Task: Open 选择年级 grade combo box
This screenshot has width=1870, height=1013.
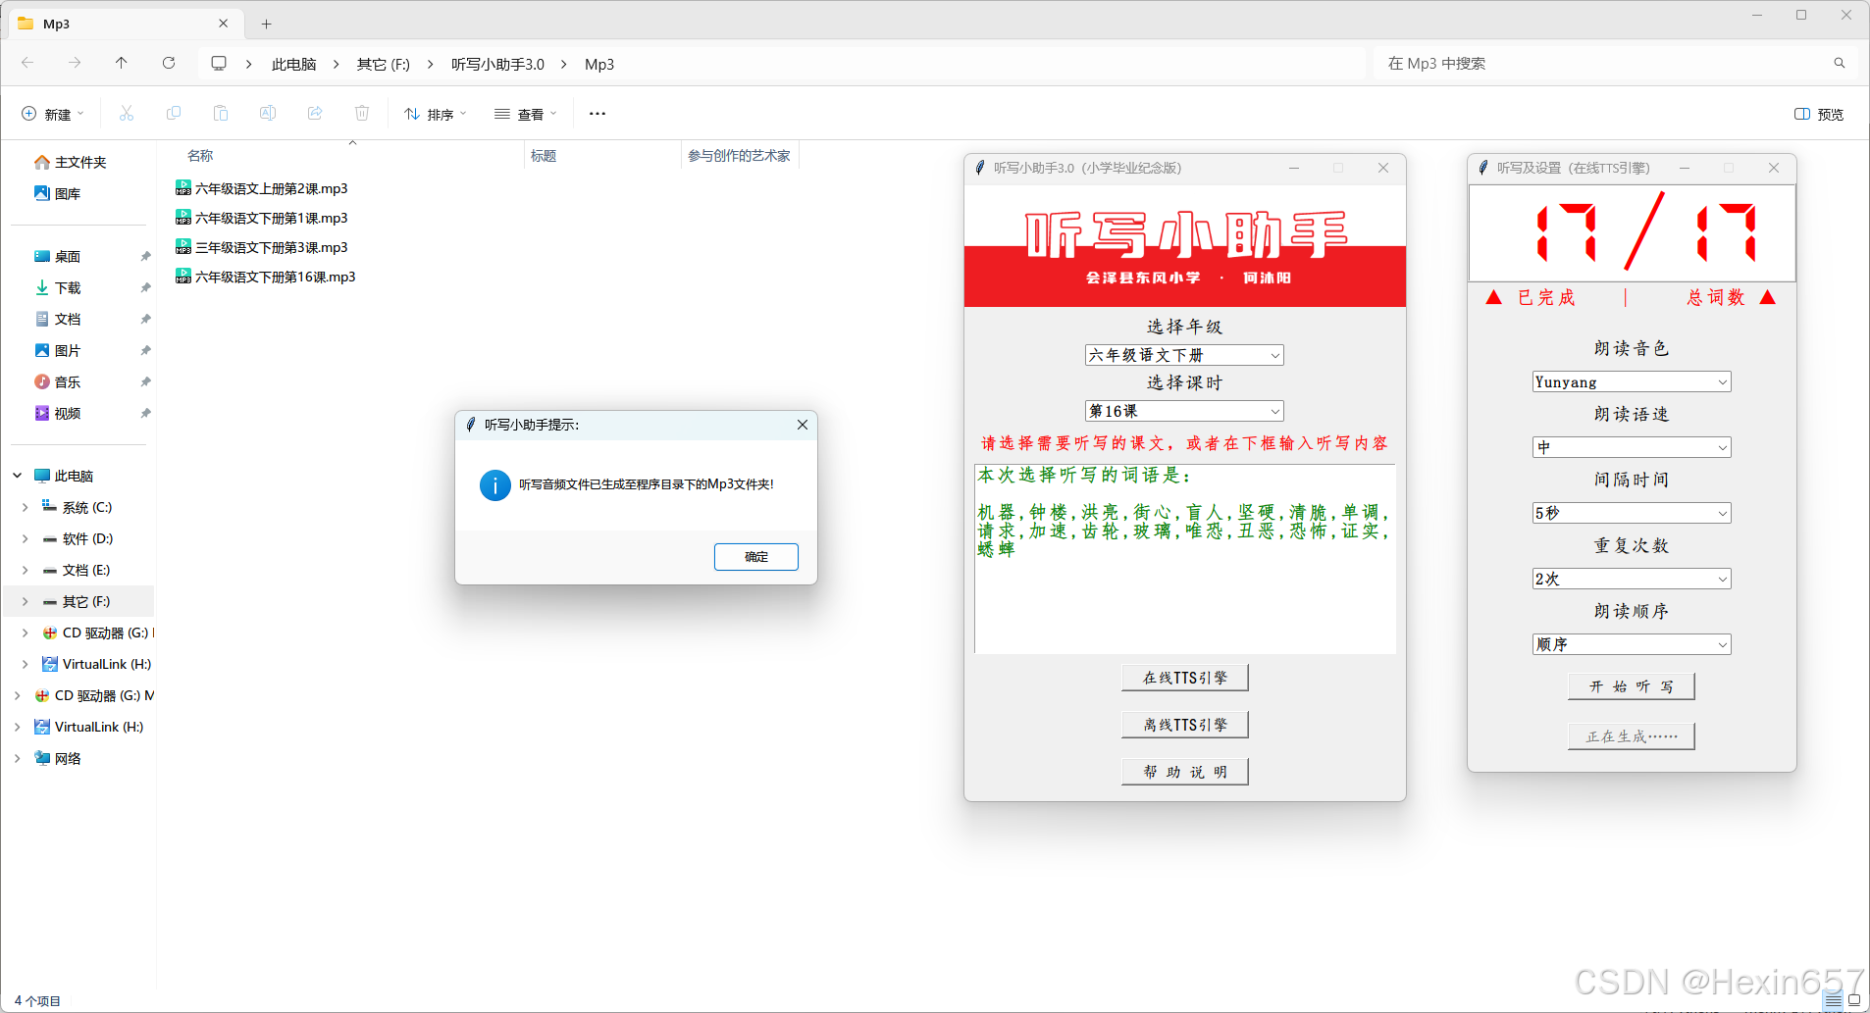Action: click(x=1184, y=355)
